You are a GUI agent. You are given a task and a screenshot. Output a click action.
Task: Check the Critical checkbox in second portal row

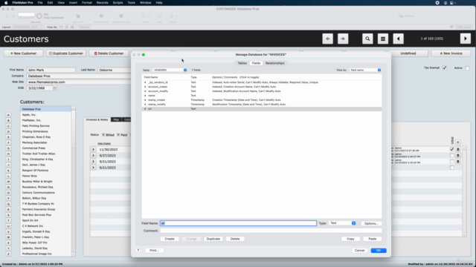(452, 155)
